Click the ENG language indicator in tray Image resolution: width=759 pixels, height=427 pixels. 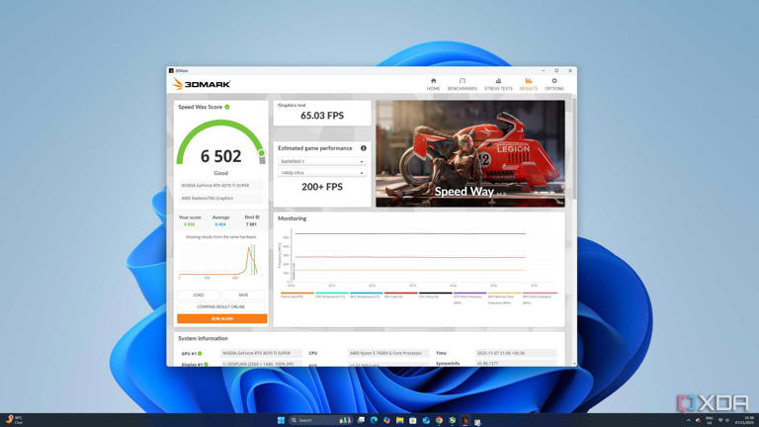coord(710,420)
